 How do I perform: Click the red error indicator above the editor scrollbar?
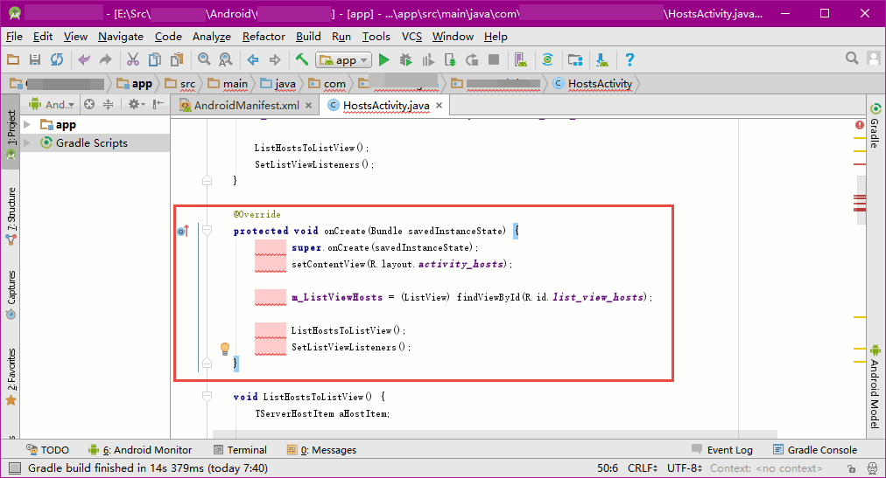pos(860,125)
